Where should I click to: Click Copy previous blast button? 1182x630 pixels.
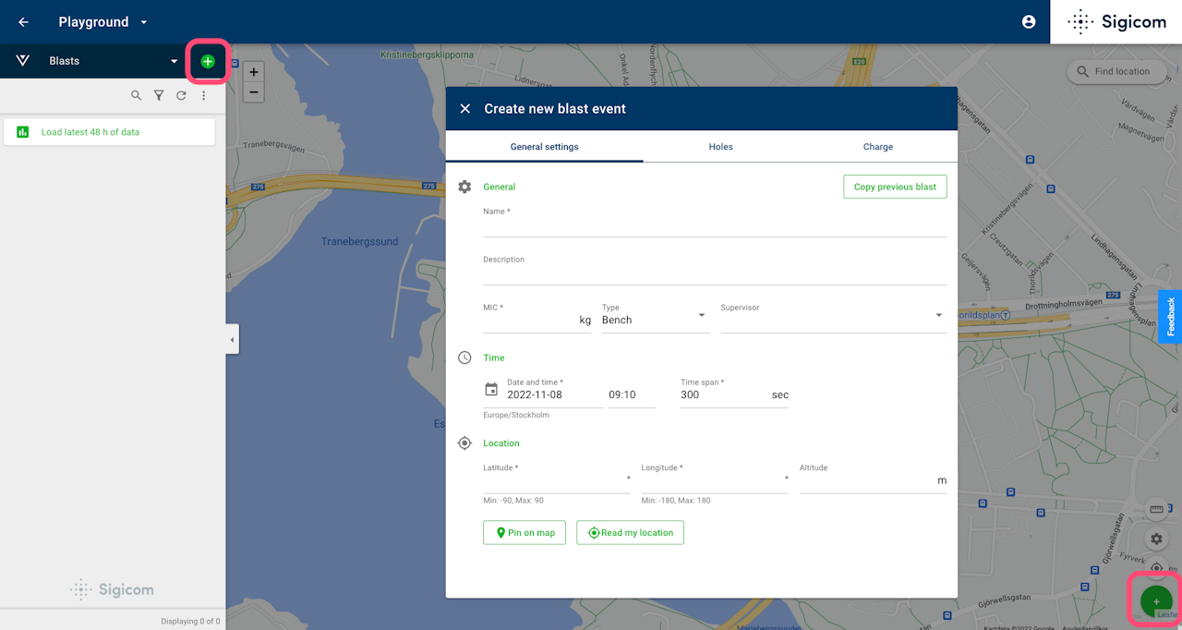[x=894, y=187]
